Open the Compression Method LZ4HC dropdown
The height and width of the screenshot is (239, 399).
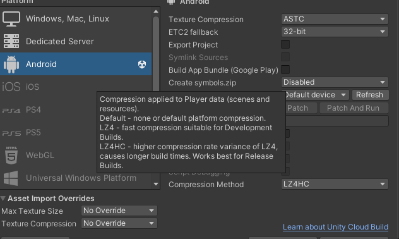point(335,184)
